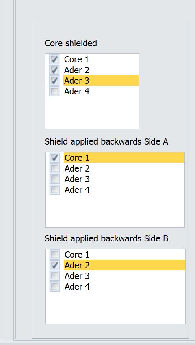Viewport: 195px width, 345px height.
Task: Uncheck Ader 2 in Core shielded list
Action: pos(54,70)
